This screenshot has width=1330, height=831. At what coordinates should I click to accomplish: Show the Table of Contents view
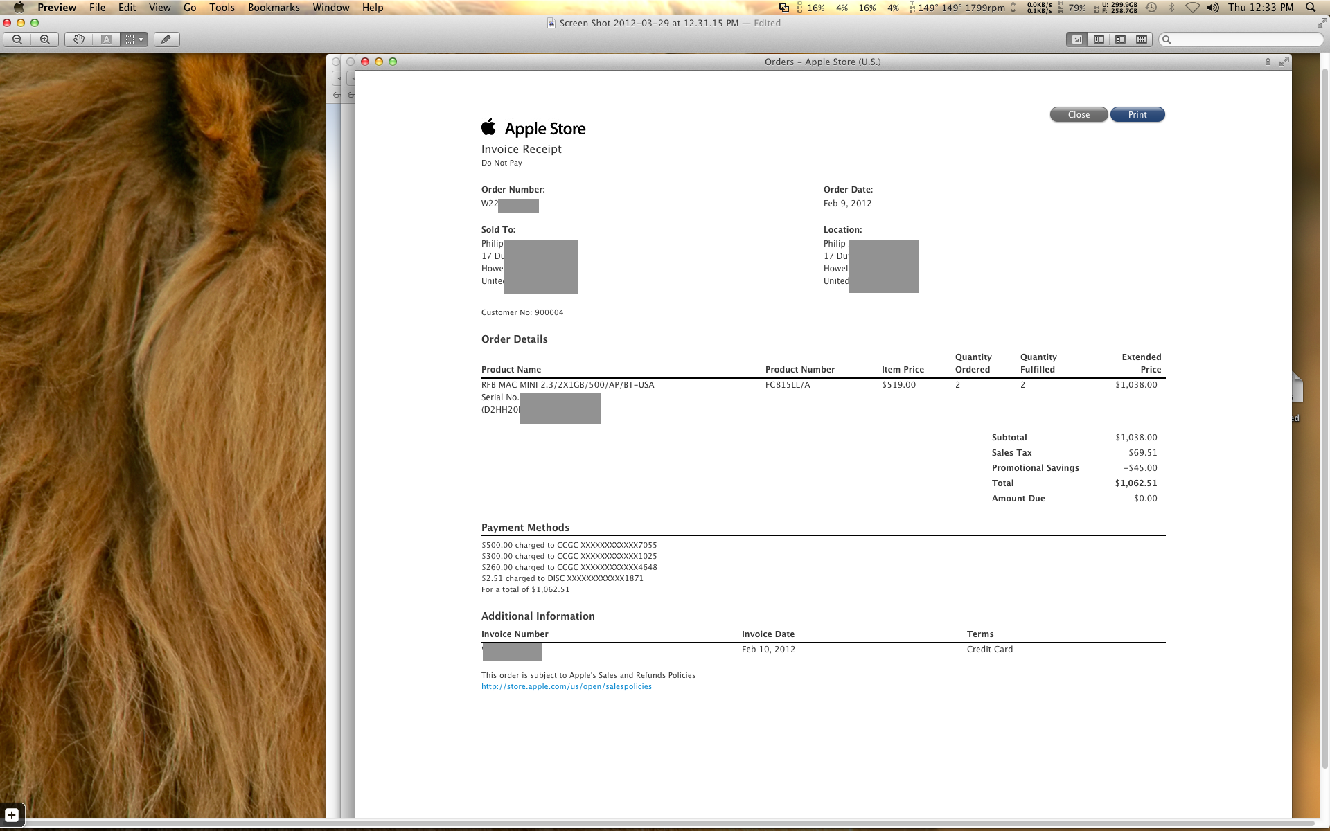pos(1120,39)
